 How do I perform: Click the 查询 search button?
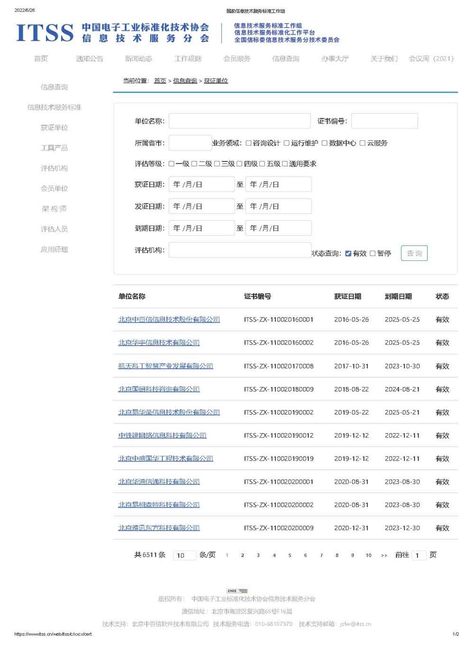pos(414,253)
